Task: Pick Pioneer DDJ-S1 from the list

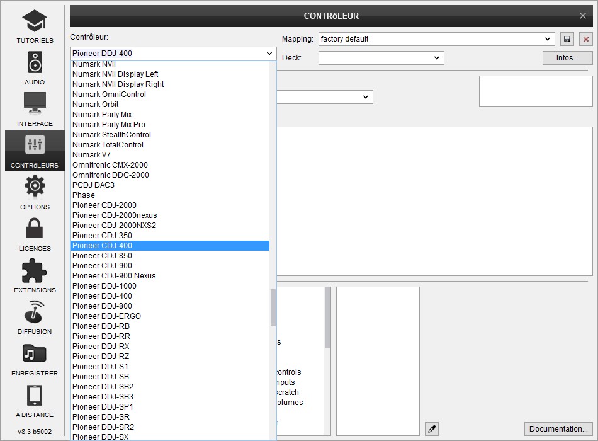Action: coord(170,367)
